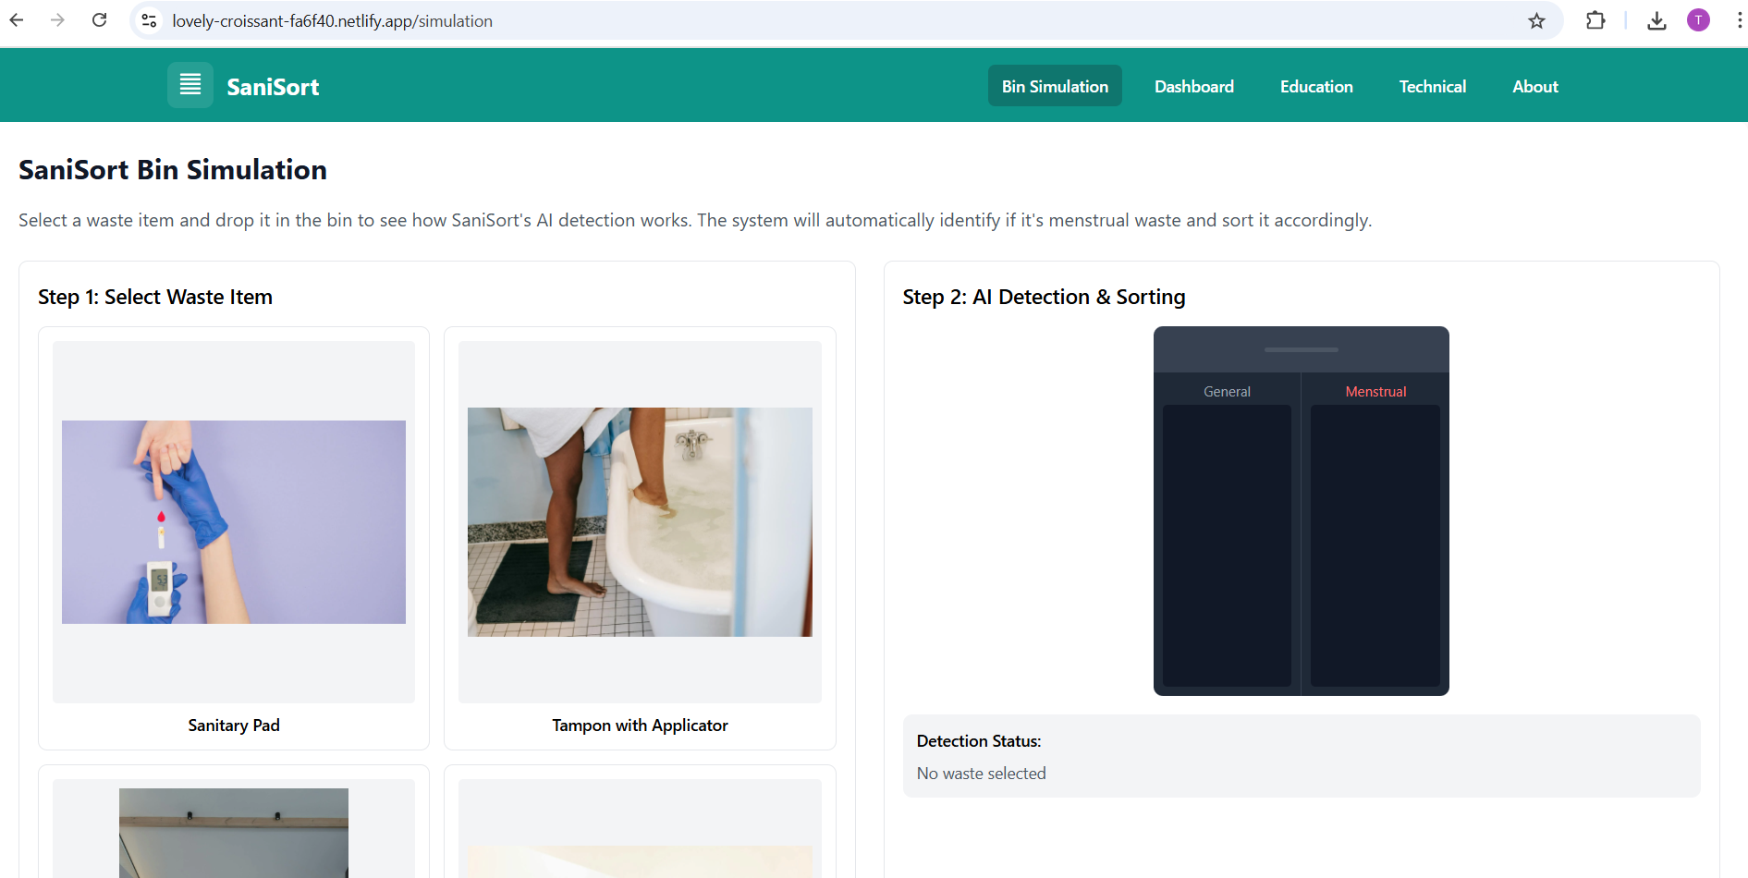The width and height of the screenshot is (1748, 878).
Task: Switch to the Dashboard page
Action: (1194, 86)
